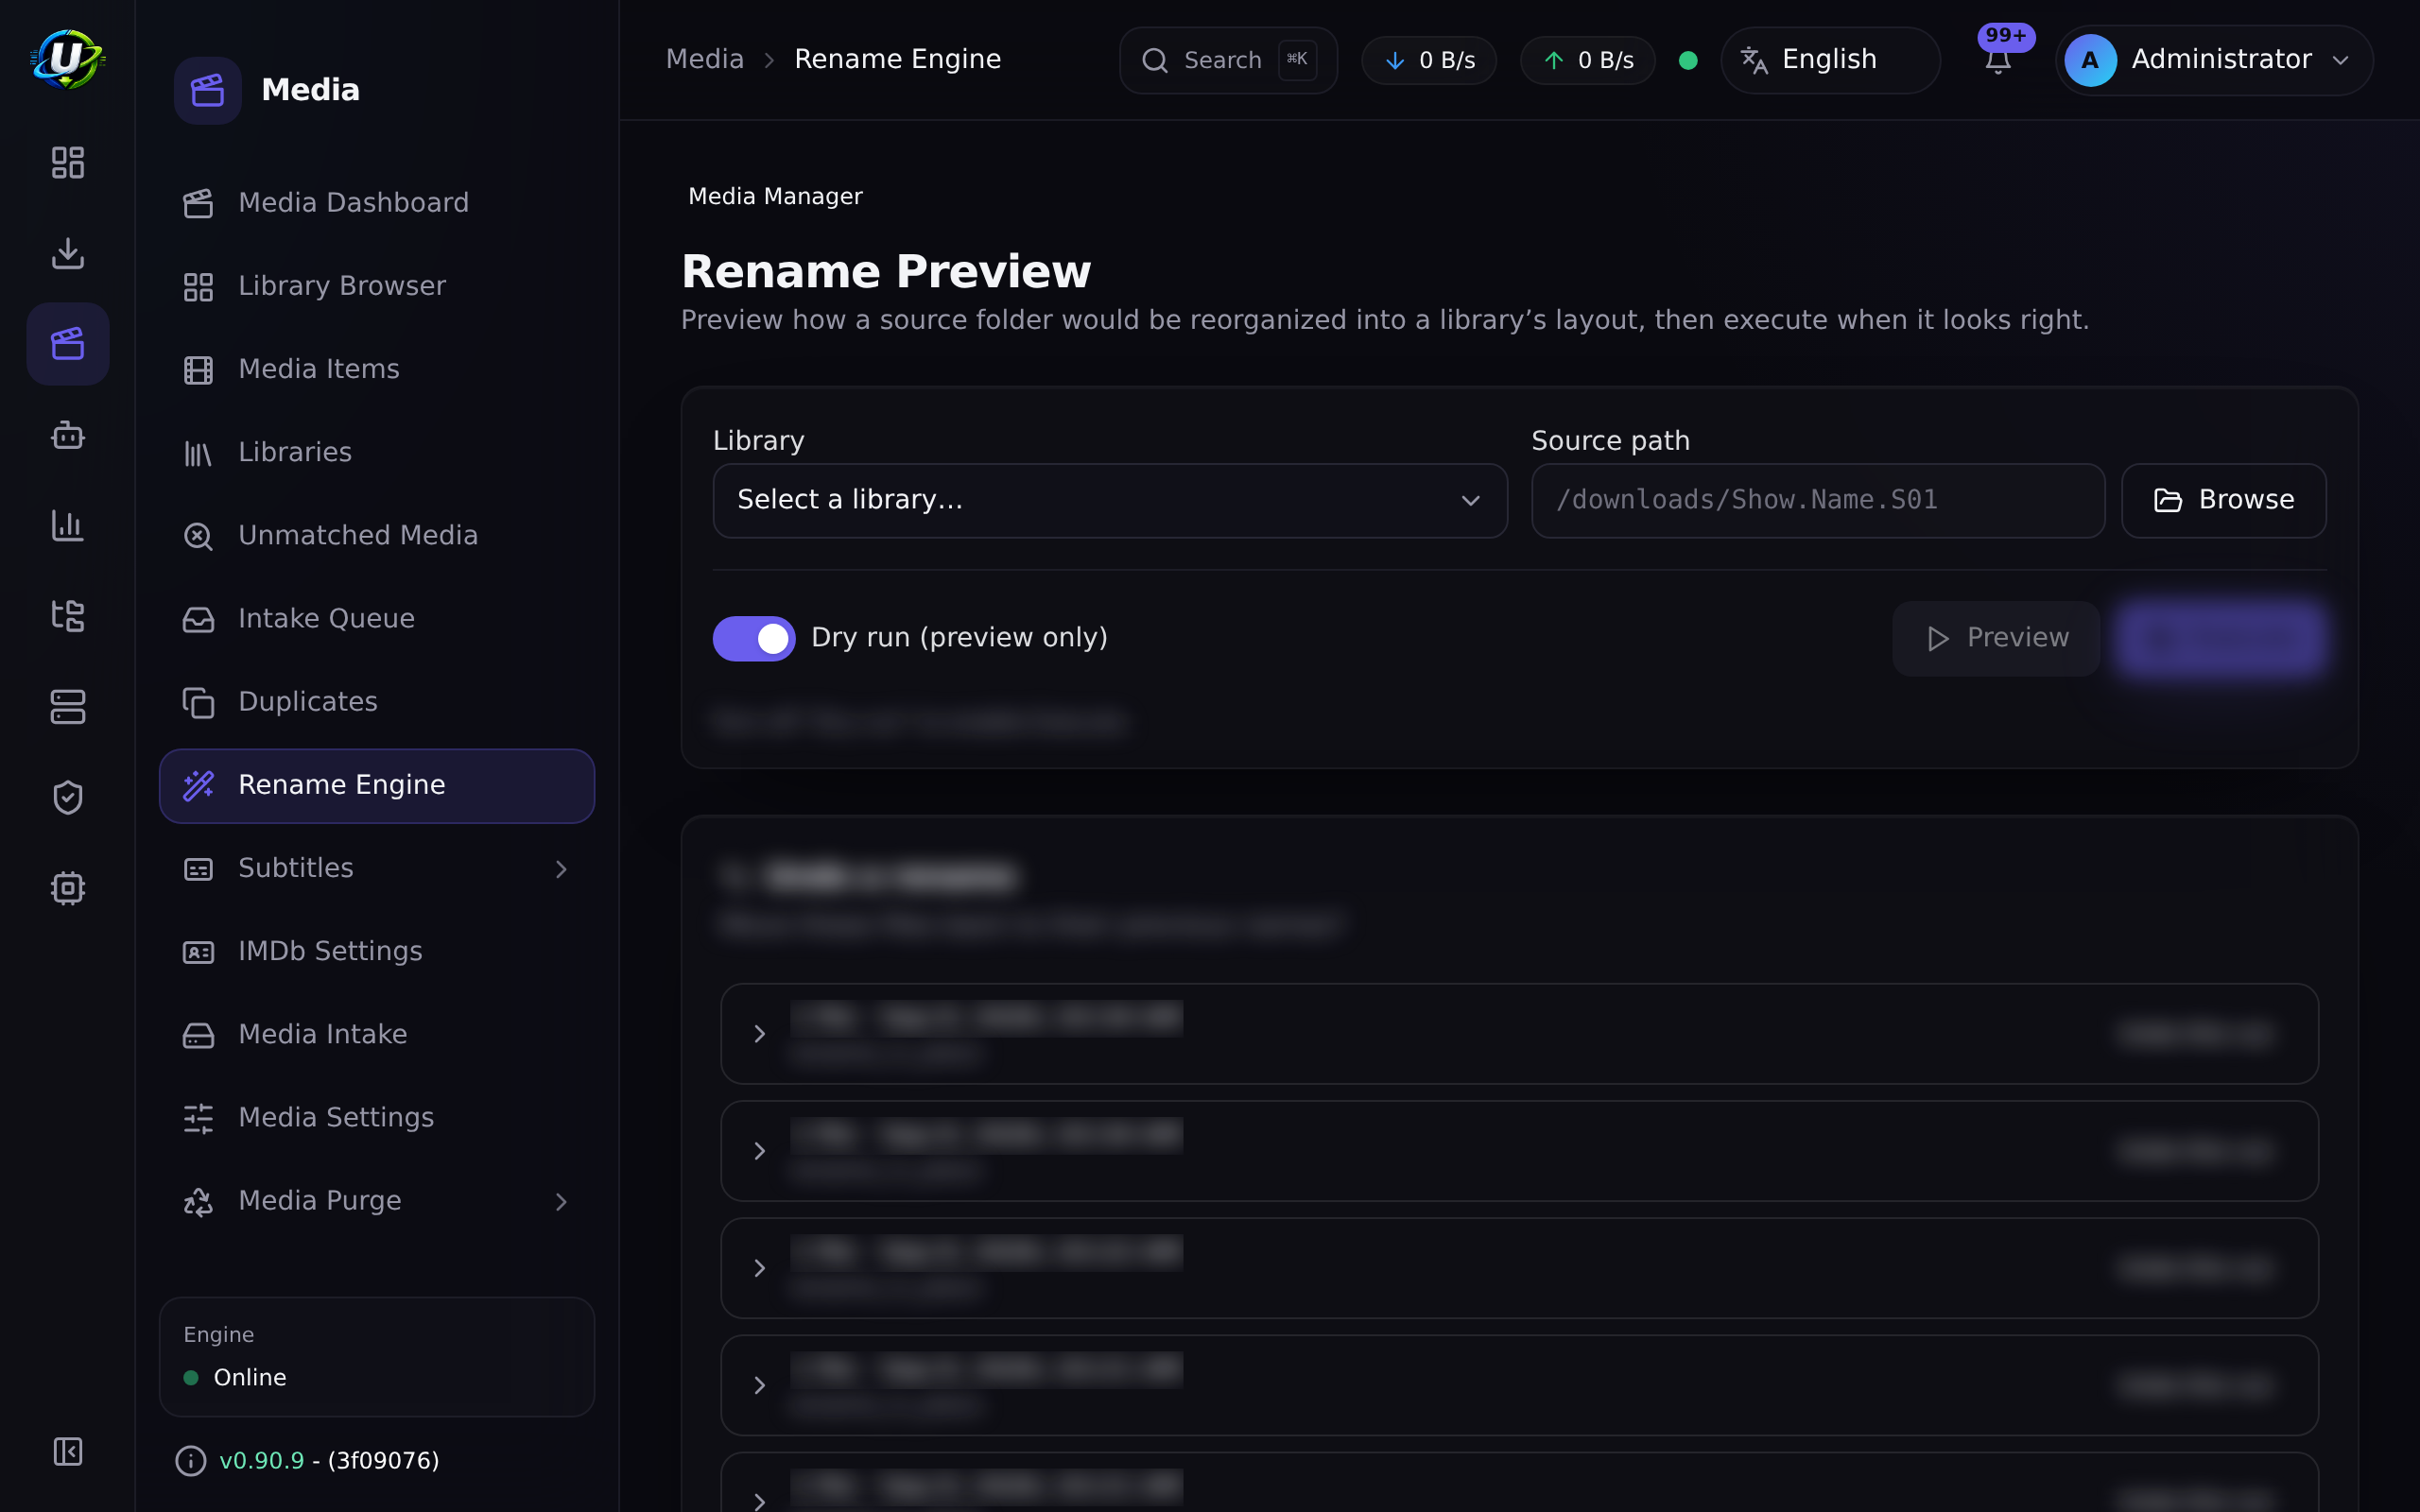This screenshot has height=1512, width=2420.
Task: Expand the Media Purge submenu
Action: tap(377, 1200)
